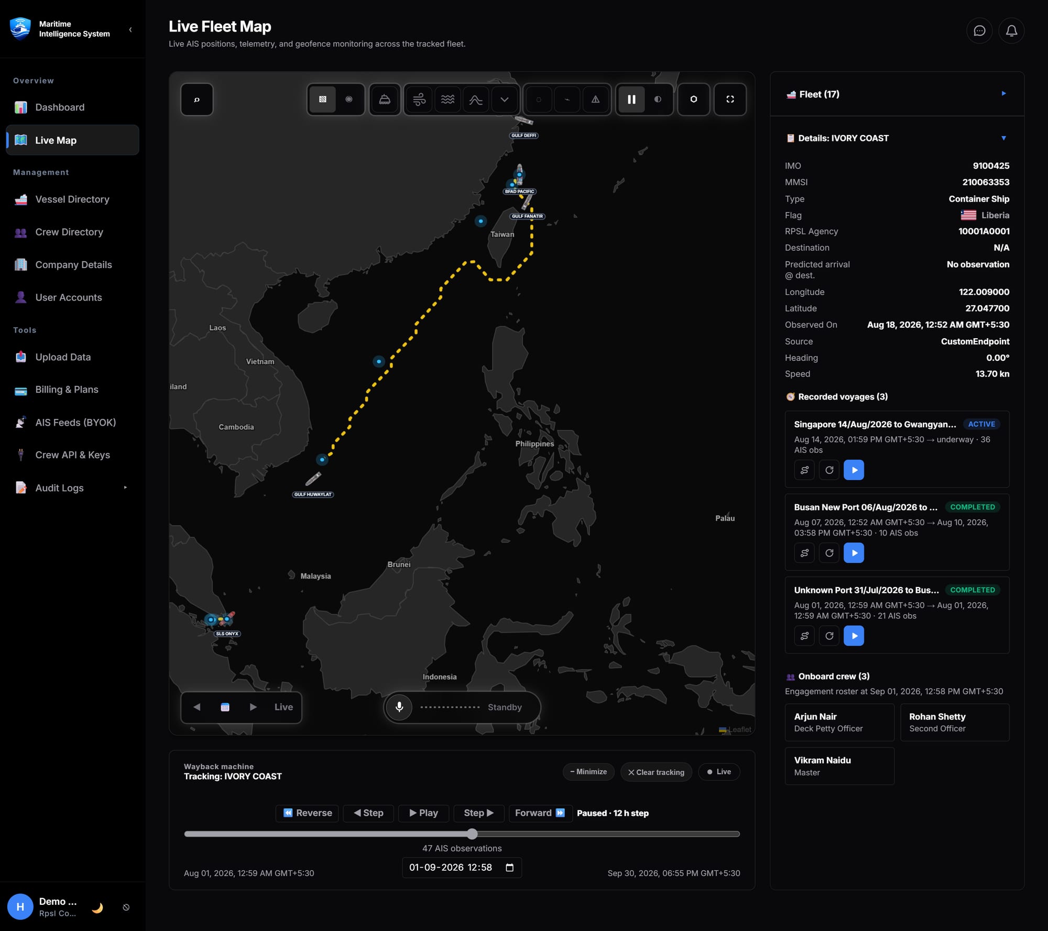1048x931 pixels.
Task: Enter fullscreen map view
Action: point(730,99)
